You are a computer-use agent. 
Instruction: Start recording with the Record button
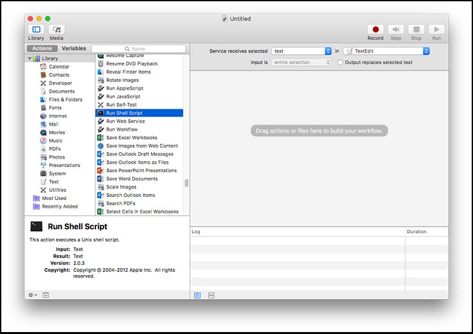click(x=375, y=30)
